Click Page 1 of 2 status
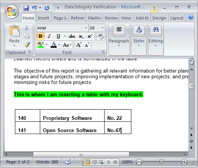 18,162
